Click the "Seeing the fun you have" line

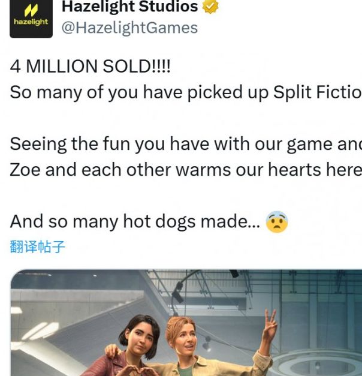186,144
